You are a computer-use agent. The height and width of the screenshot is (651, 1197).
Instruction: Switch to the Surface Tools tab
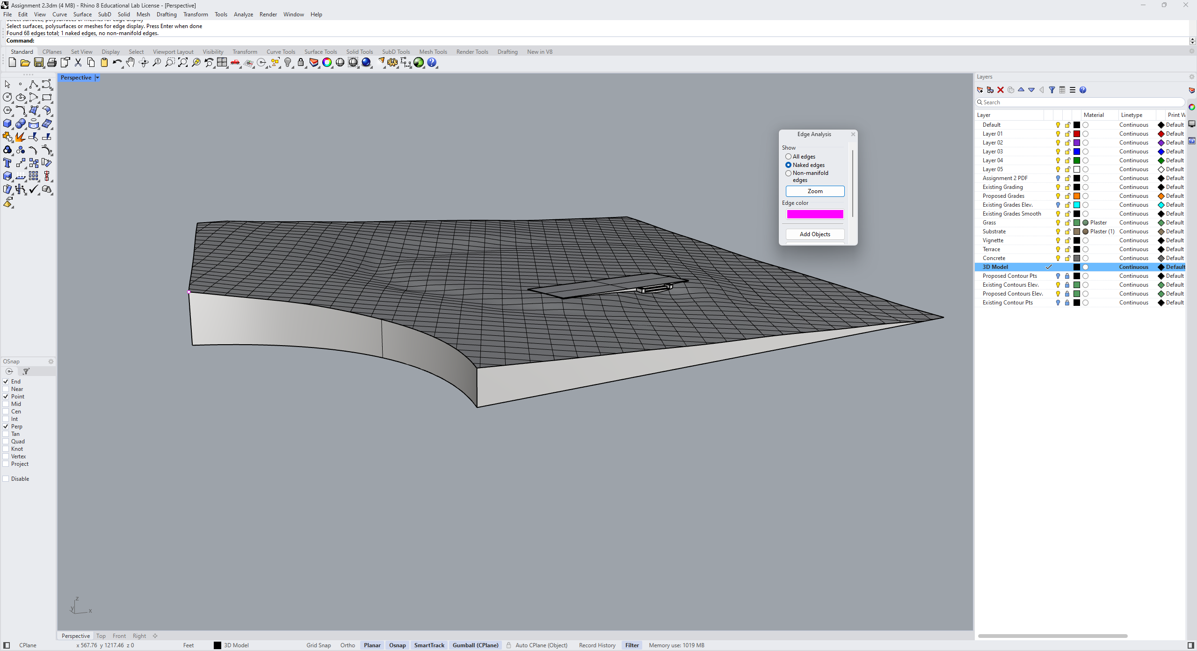click(x=320, y=52)
